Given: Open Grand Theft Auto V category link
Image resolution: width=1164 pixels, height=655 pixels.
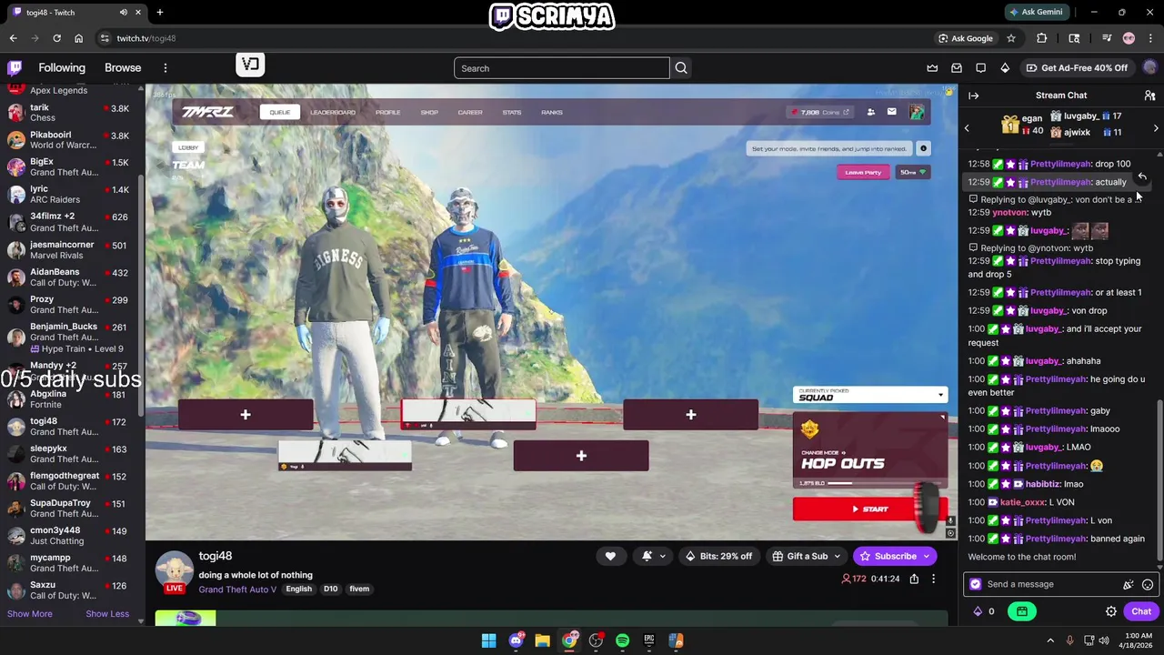Looking at the screenshot, I should click(237, 589).
